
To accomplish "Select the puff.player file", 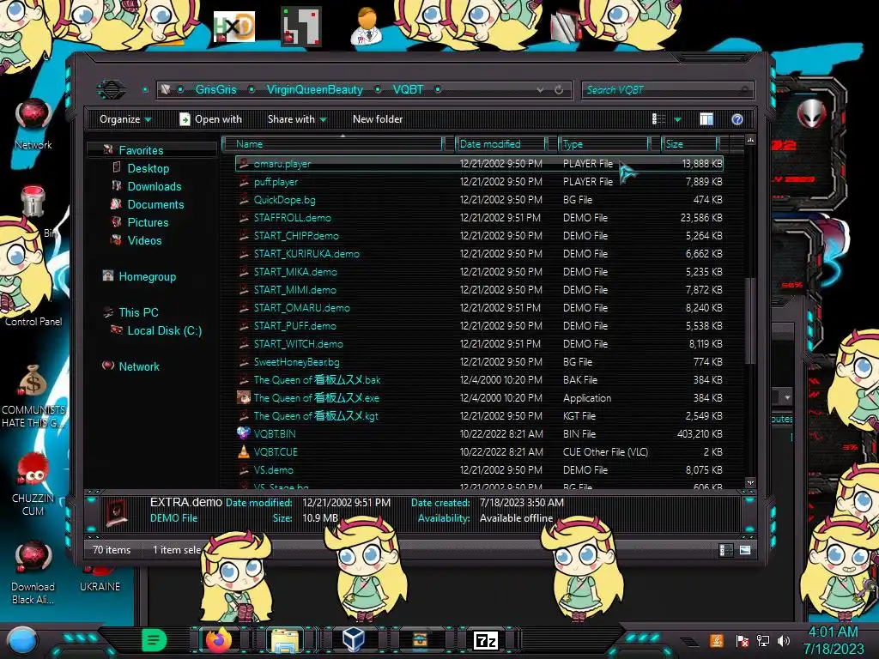I will (479, 182).
